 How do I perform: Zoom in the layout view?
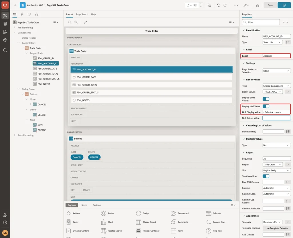click(x=76, y=22)
